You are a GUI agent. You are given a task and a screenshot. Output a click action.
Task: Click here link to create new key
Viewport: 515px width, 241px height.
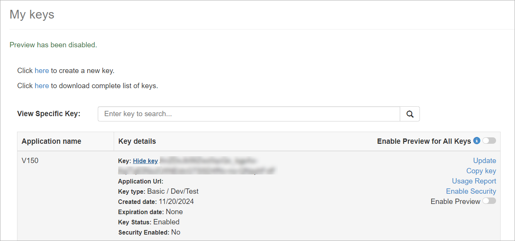(42, 70)
